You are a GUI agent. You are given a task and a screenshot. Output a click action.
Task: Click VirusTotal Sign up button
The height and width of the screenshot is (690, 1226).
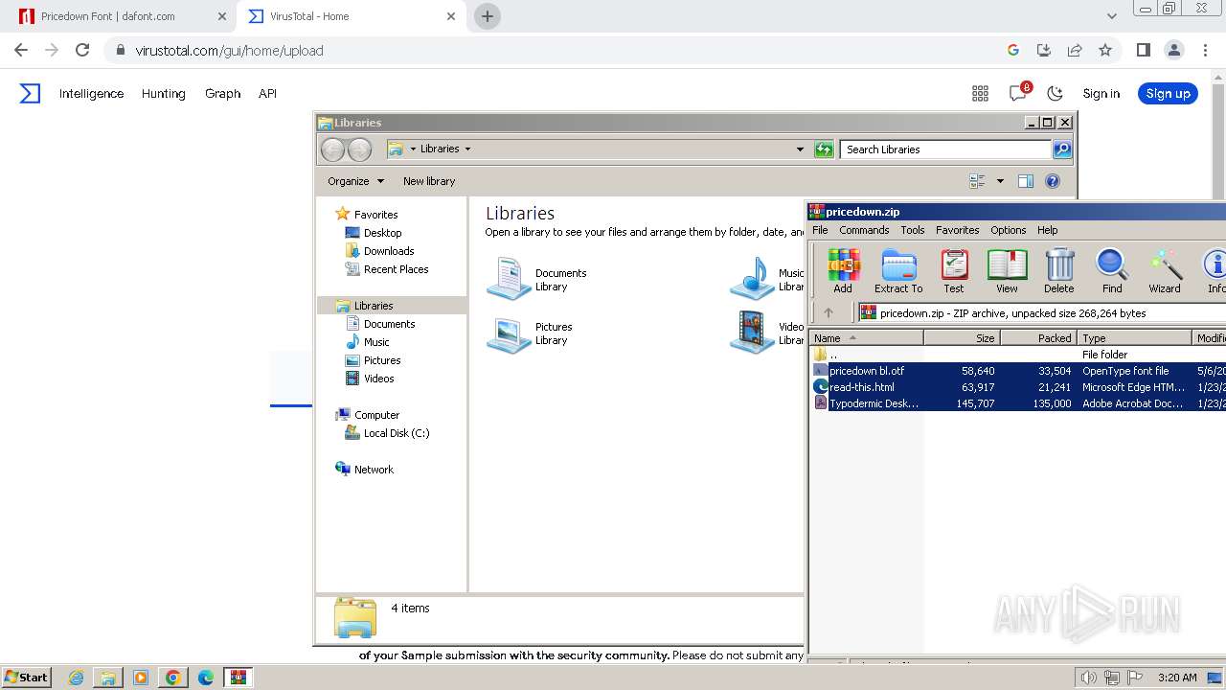point(1168,93)
